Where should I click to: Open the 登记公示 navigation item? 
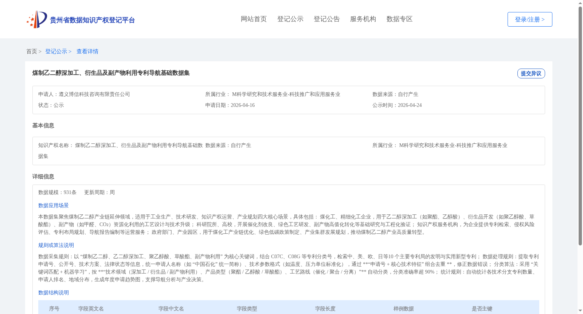(x=290, y=19)
